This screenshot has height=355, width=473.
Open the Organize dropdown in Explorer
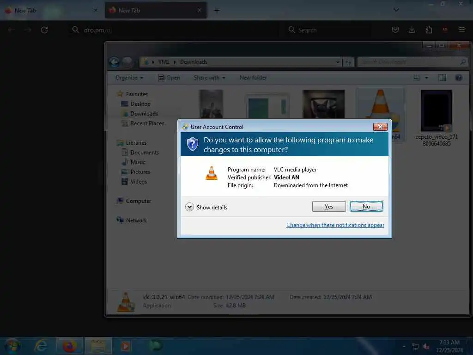129,78
